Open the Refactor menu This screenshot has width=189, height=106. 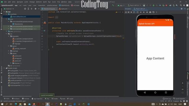[x=39, y=2]
